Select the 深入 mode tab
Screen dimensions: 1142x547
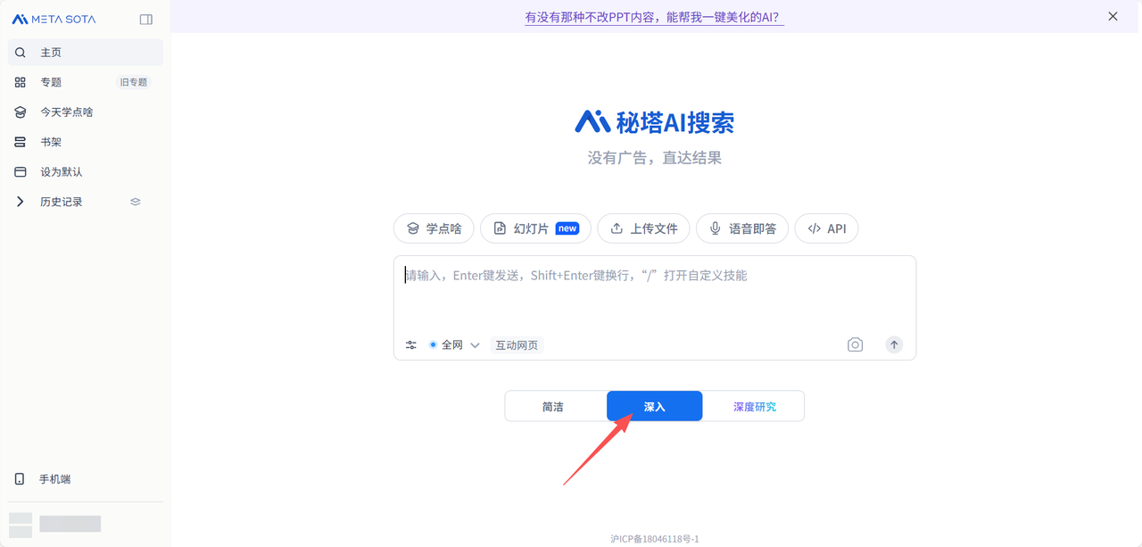[x=655, y=406]
